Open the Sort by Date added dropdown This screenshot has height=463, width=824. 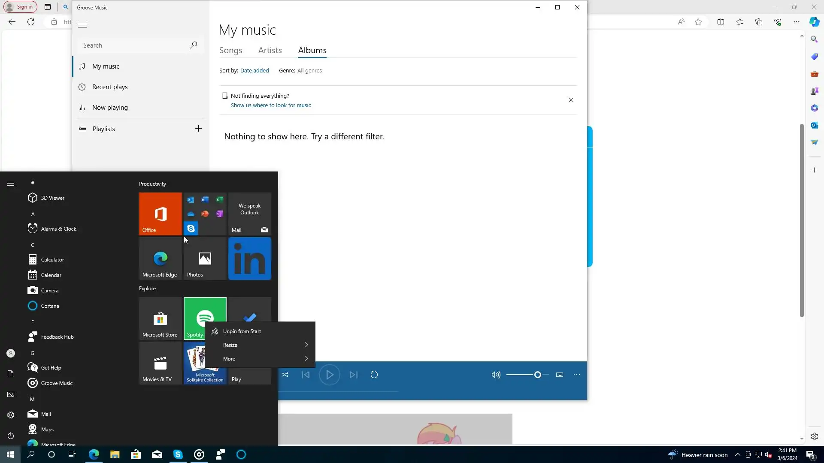254,71
